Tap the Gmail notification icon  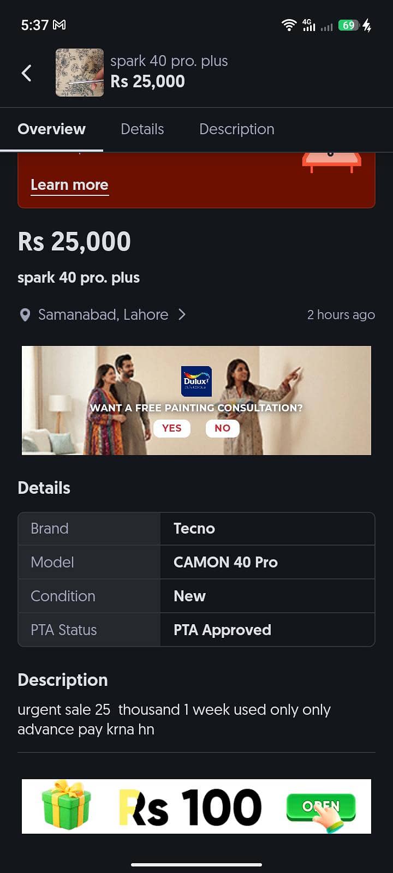click(x=59, y=25)
